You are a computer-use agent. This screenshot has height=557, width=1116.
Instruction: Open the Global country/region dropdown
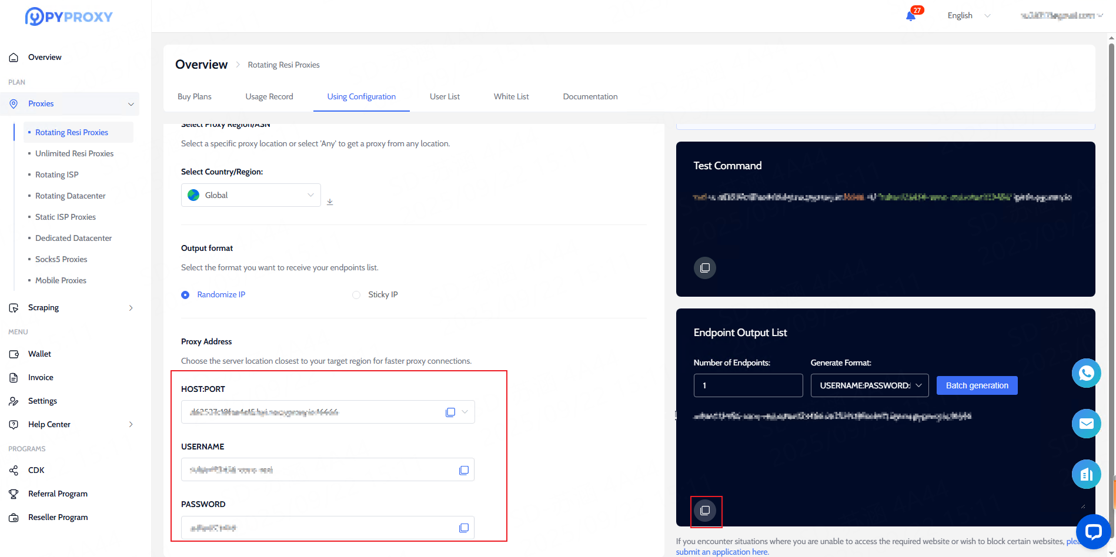[251, 195]
